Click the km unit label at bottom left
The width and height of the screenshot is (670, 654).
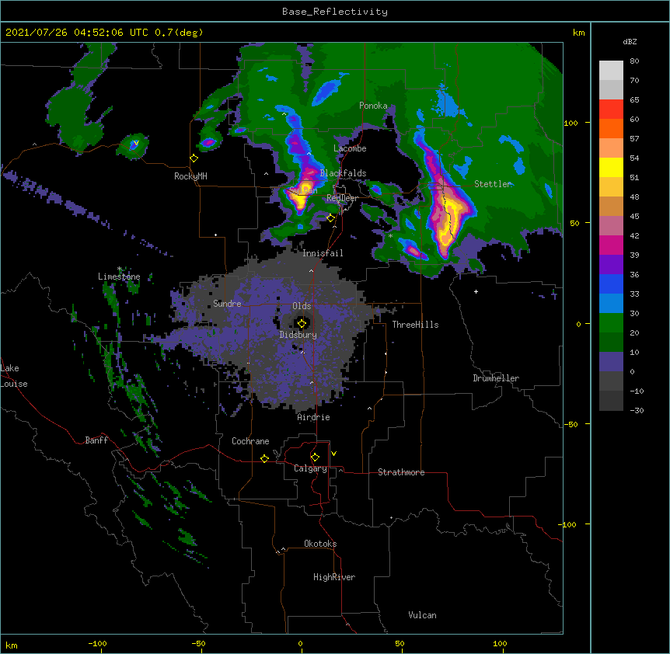click(12, 645)
